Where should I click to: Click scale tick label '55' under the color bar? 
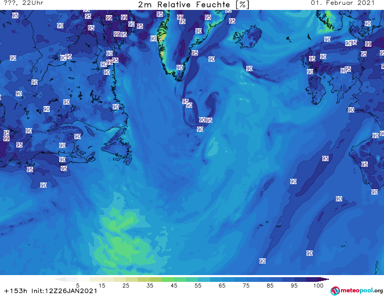pos(198,286)
